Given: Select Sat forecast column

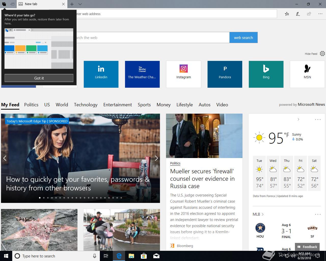Looking at the screenshot, I should tap(314, 173).
